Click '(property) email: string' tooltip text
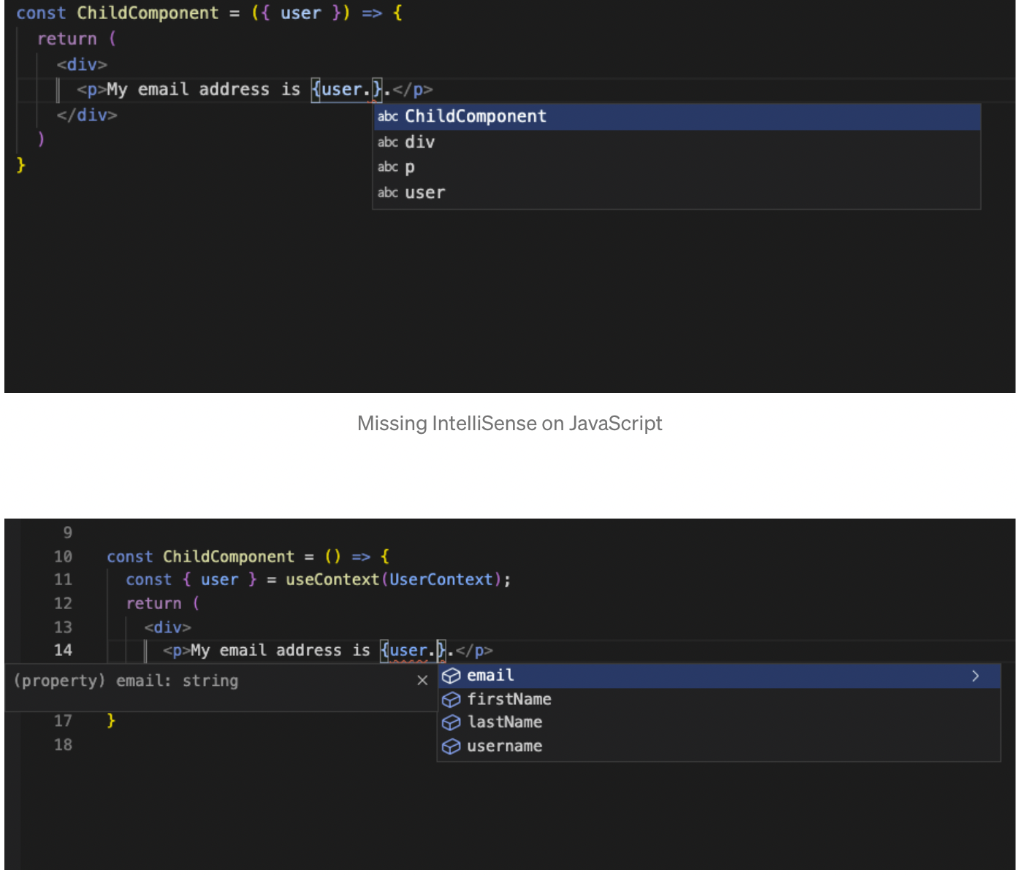This screenshot has width=1017, height=875. 126,681
